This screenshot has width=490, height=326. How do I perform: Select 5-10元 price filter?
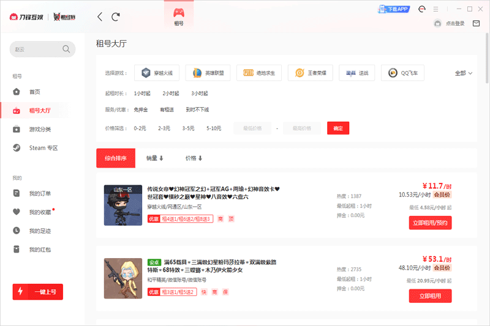pyautogui.click(x=214, y=128)
